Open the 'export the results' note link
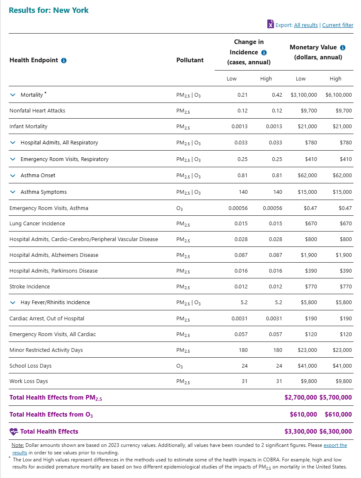This screenshot has height=478, width=361. (335, 445)
